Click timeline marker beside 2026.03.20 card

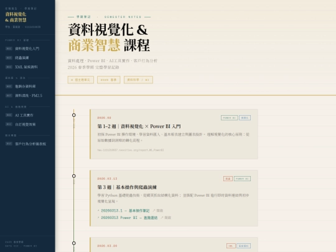73,243
